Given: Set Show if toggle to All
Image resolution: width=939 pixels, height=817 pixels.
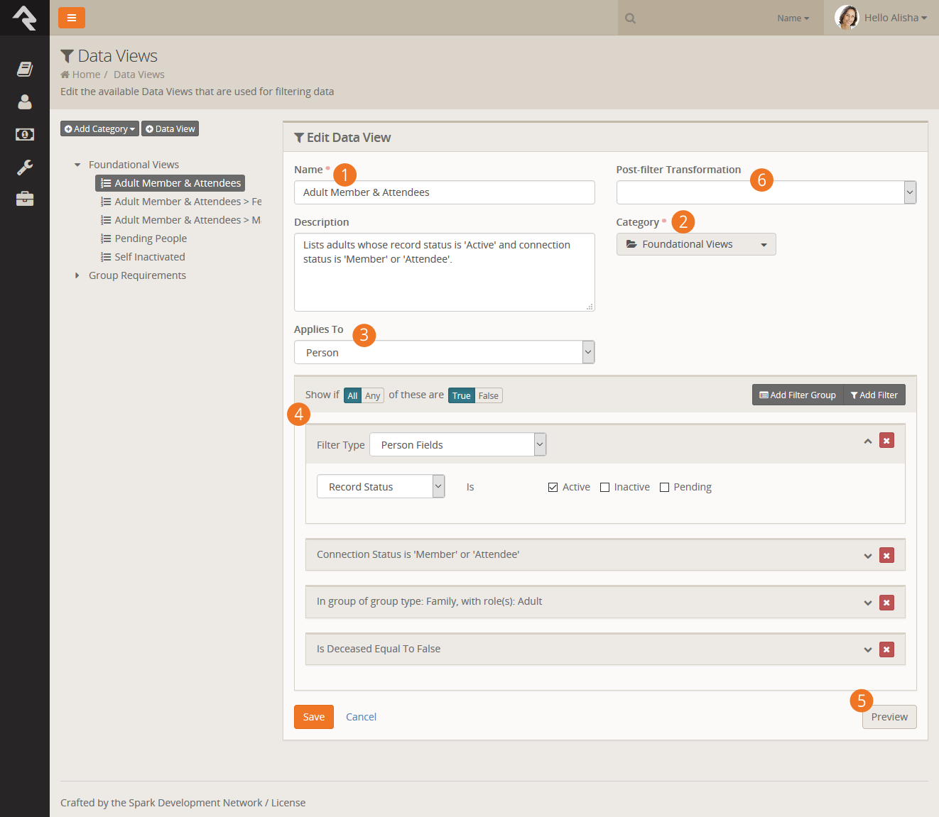Looking at the screenshot, I should coord(352,395).
